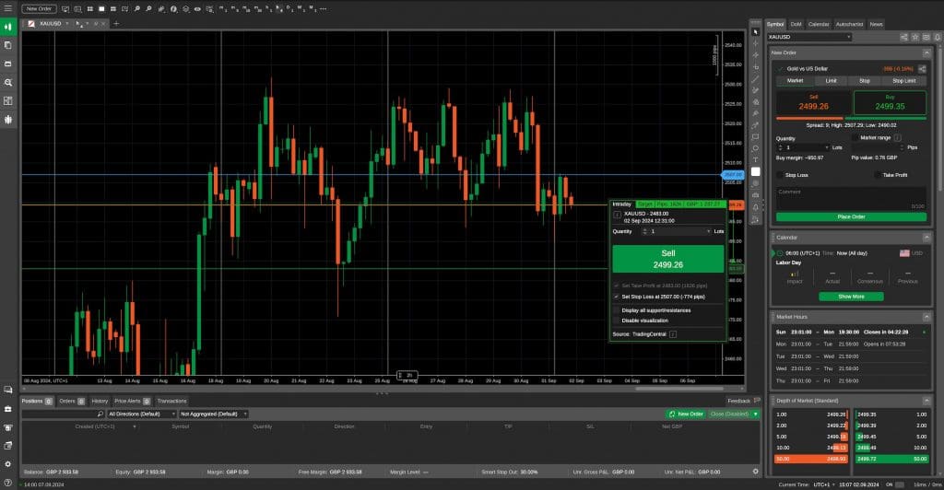This screenshot has width=944, height=490.
Task: Collapse the Depth of Market panel
Action: click(926, 401)
